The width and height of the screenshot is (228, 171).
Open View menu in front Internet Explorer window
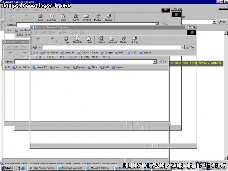[x=52, y=32]
